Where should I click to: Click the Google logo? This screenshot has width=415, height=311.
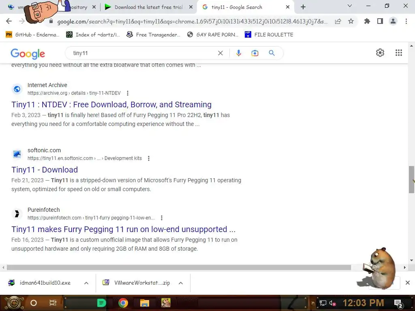coord(28,54)
